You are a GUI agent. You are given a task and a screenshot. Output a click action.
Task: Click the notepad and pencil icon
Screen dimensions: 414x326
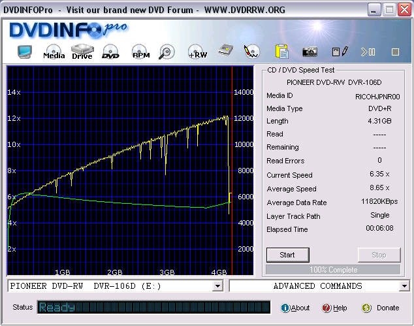[x=340, y=52]
